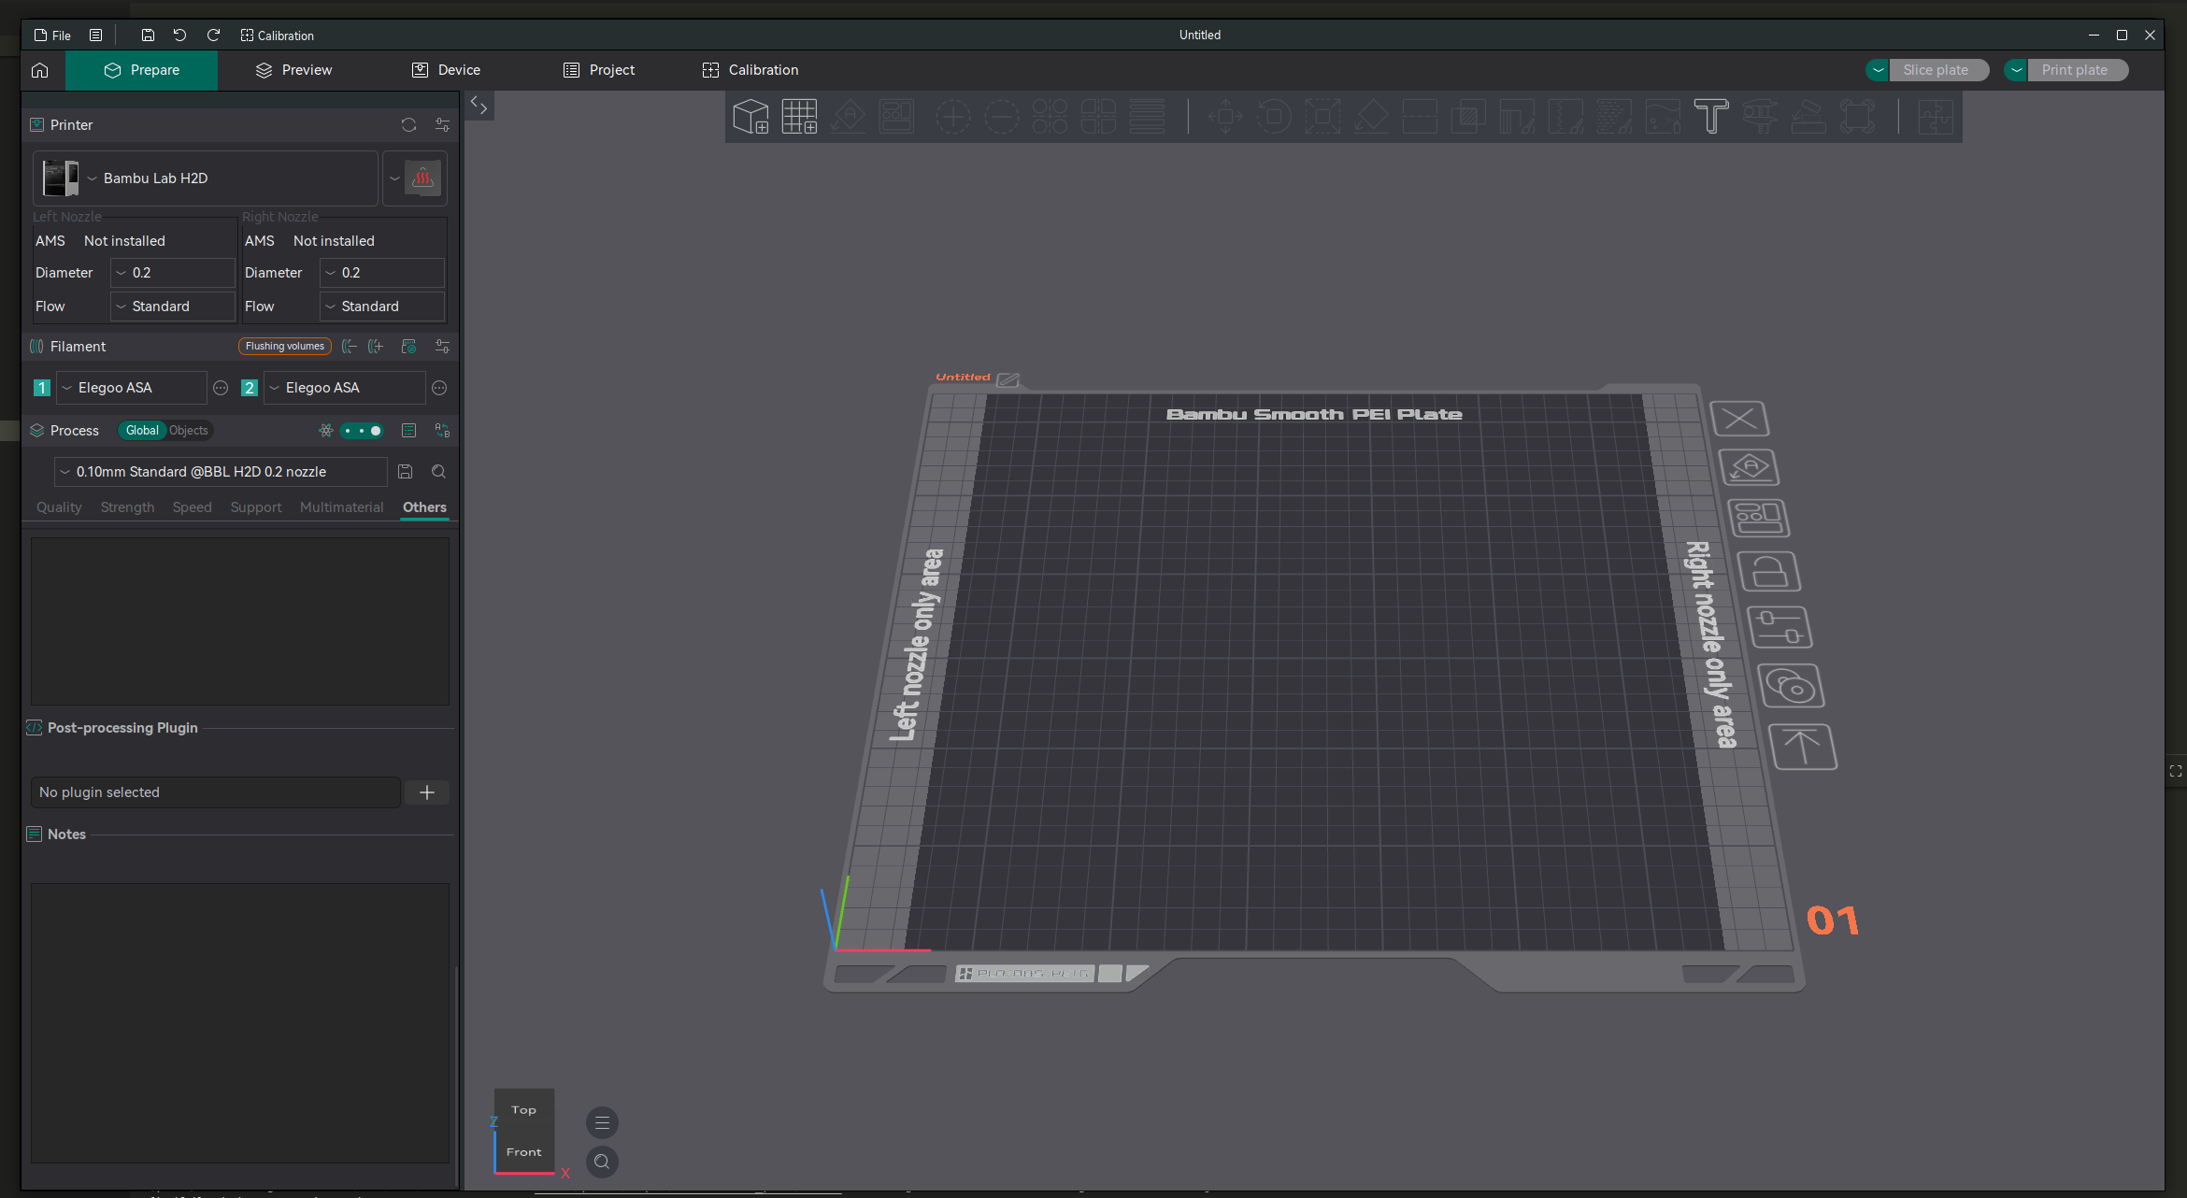Click the refresh icon in Printer header

pyautogui.click(x=408, y=125)
